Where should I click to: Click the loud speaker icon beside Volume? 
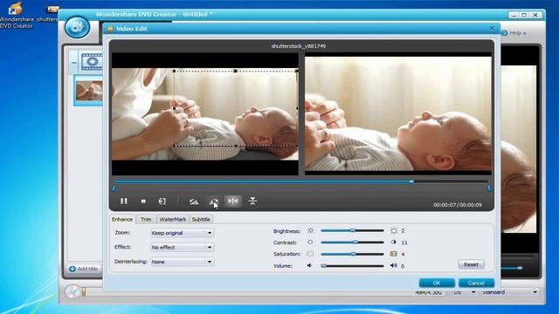[394, 265]
